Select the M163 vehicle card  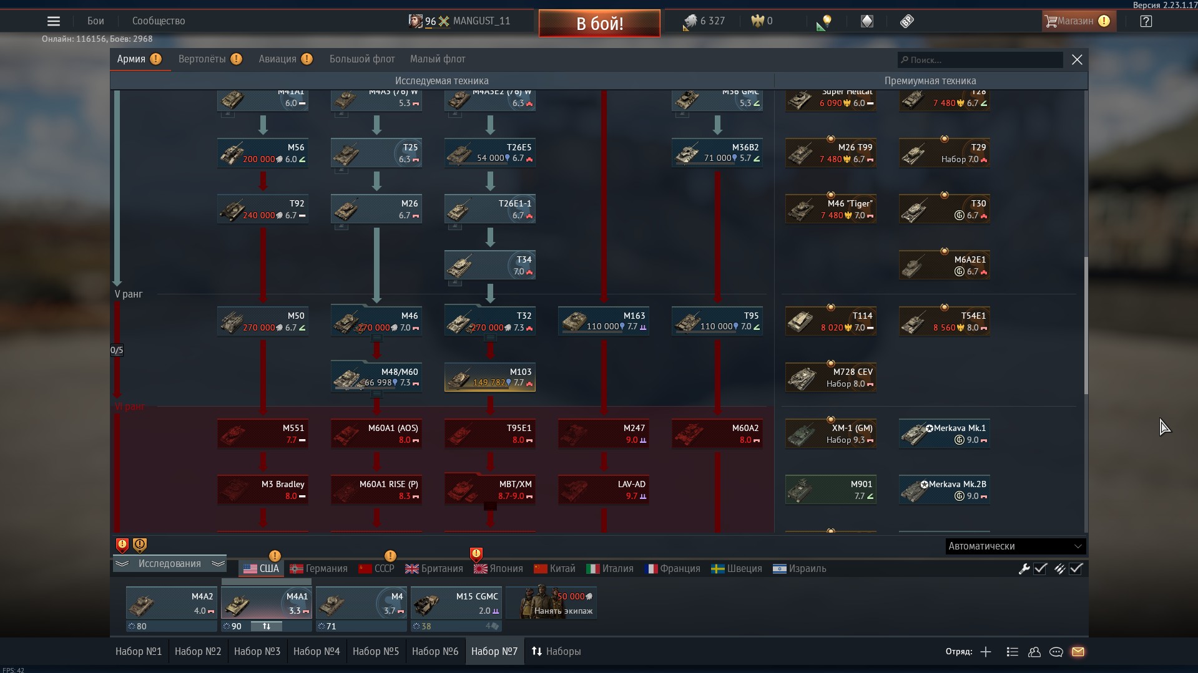pyautogui.click(x=604, y=321)
